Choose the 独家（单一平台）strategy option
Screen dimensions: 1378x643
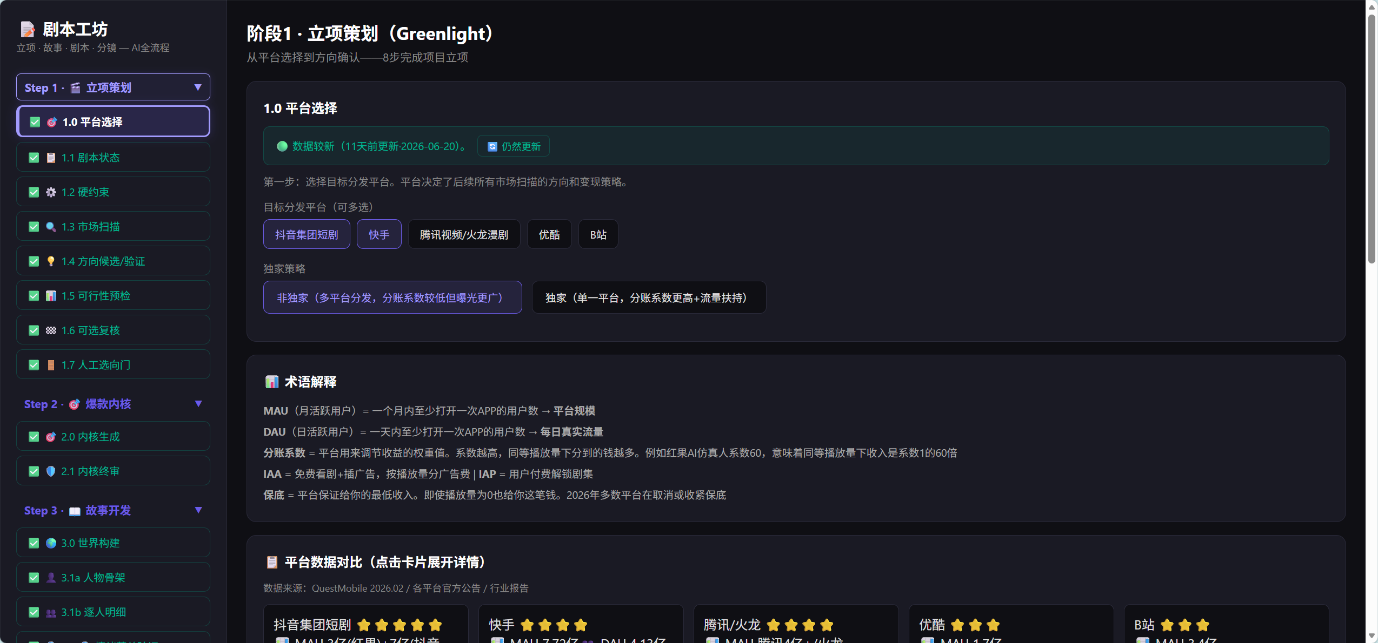click(649, 297)
